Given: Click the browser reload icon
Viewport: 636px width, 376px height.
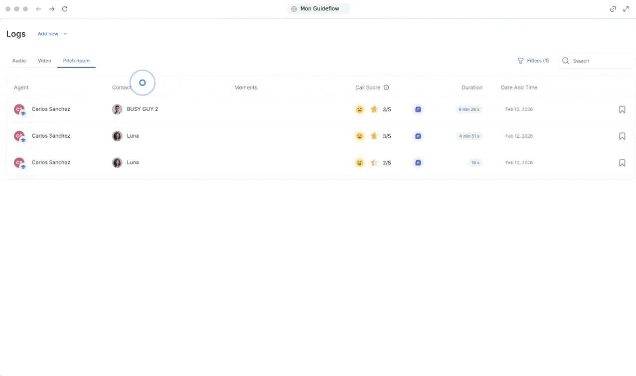Looking at the screenshot, I should 65,9.
